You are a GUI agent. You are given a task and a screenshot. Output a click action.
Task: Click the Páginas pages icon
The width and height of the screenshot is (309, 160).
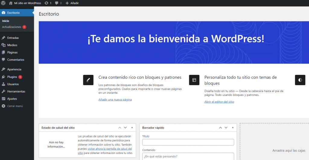click(3, 52)
